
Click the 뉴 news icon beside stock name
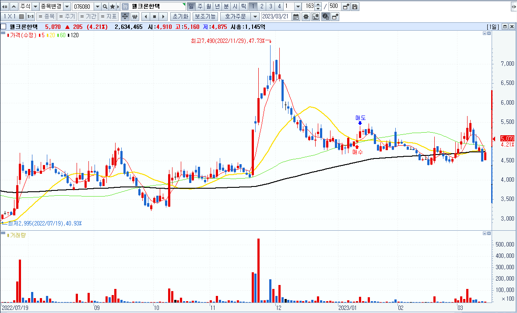(125, 7)
